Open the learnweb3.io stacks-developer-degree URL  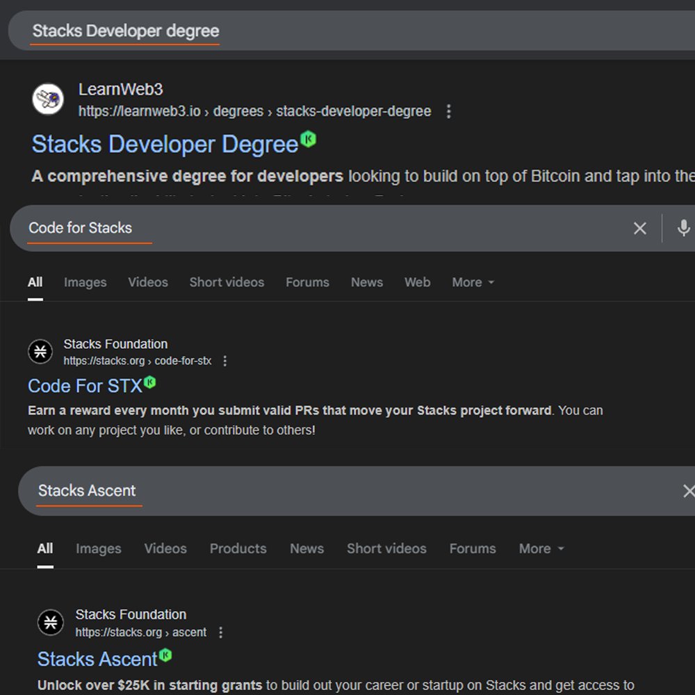pyautogui.click(x=254, y=111)
